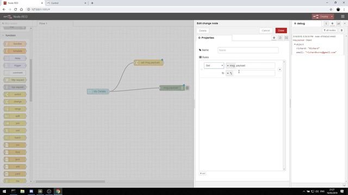Select the change node in the palette

tap(15, 102)
